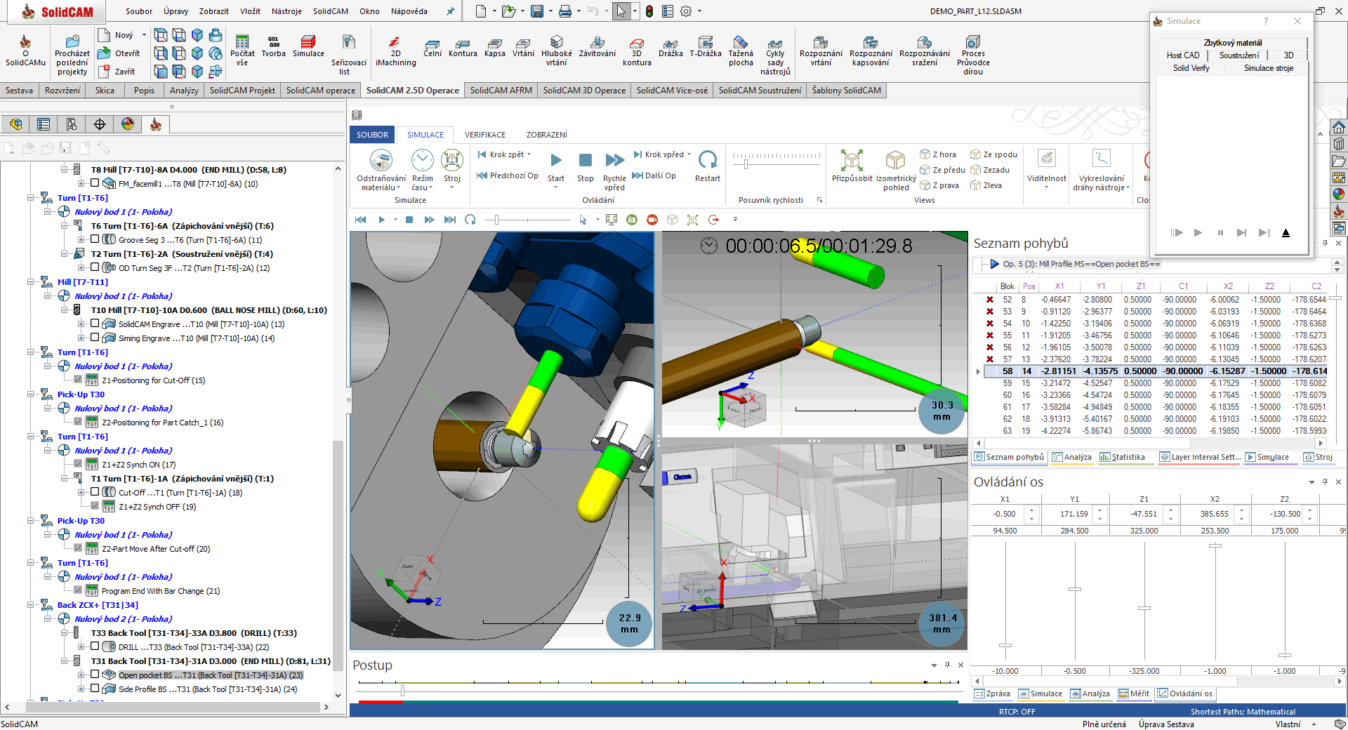Enable checkbox for SolidCAM Engrave operation

[95, 324]
